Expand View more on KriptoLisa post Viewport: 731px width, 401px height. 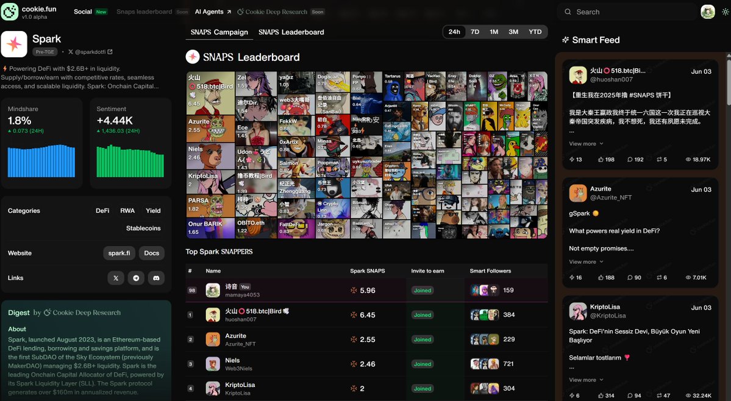click(586, 380)
